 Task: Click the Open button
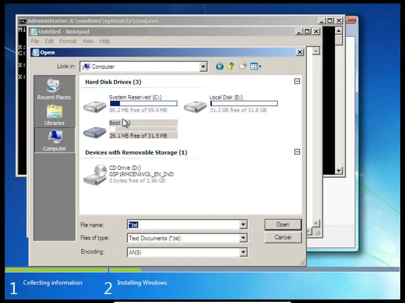(283, 224)
